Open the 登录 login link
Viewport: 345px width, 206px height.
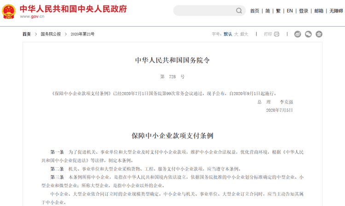(x=304, y=11)
